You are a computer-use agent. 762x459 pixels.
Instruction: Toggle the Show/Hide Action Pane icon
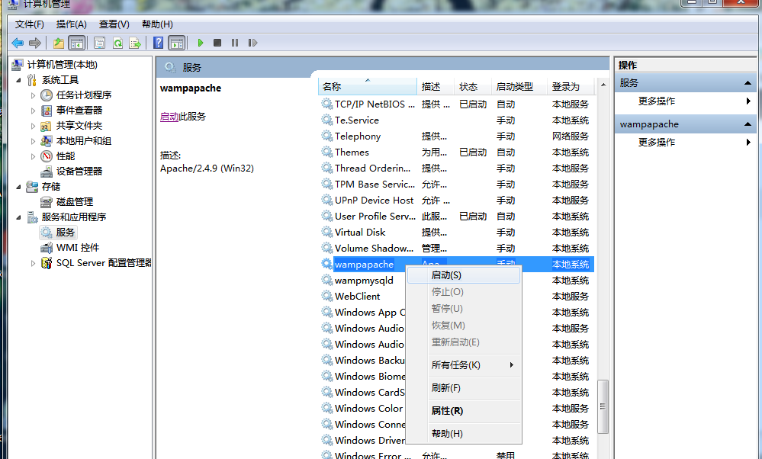click(177, 43)
